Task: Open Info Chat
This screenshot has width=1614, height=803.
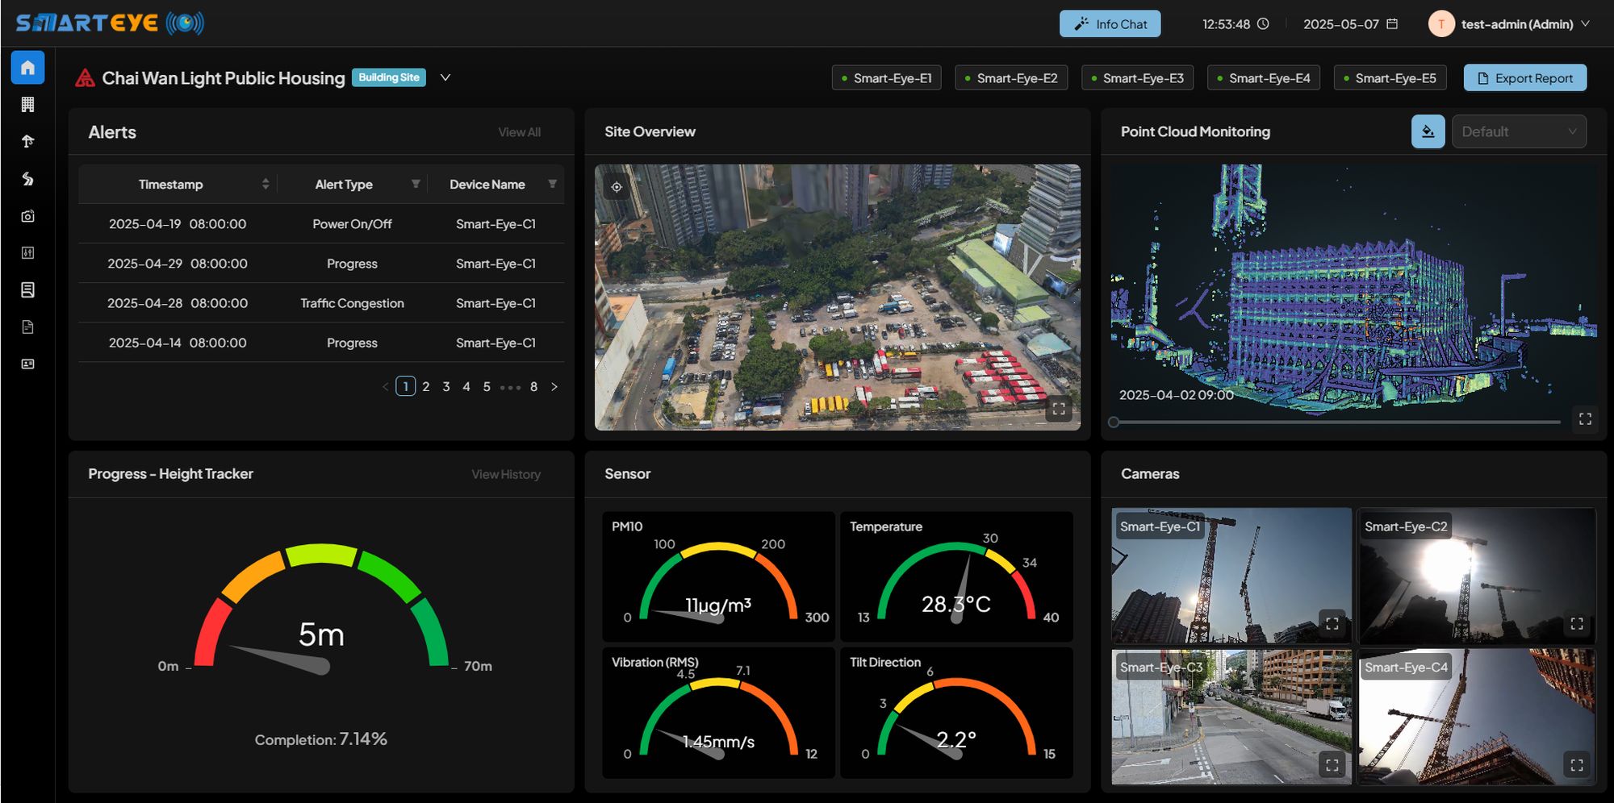Action: click(1110, 24)
